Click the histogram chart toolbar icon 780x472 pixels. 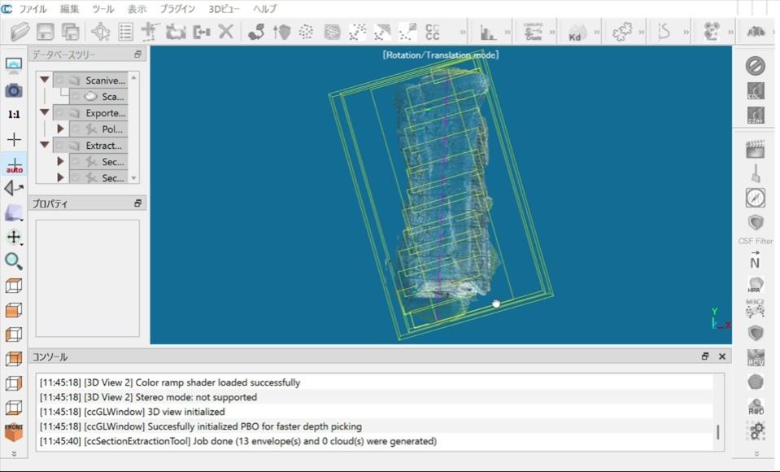pos(487,33)
